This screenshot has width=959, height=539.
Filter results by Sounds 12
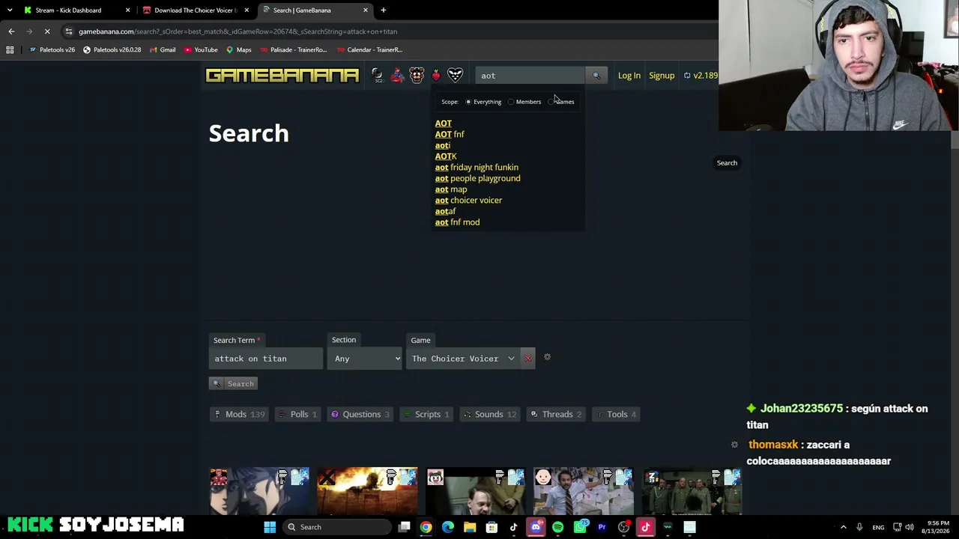(x=489, y=414)
